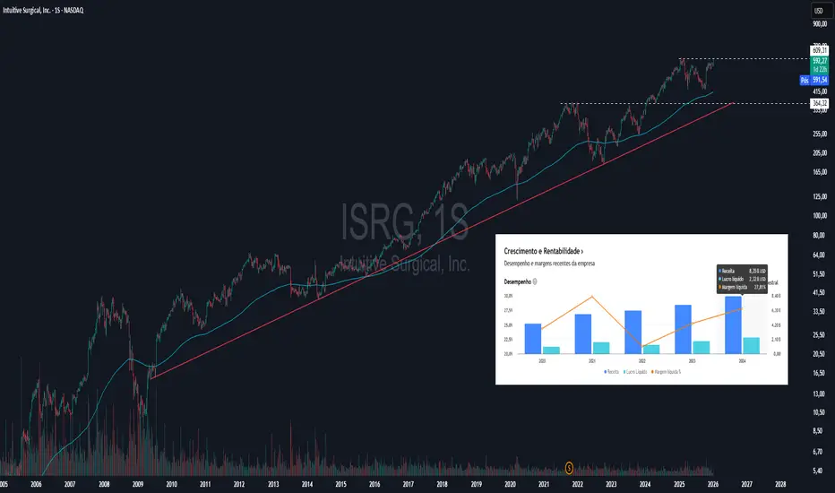Click the Desempenho e margens recentes subtitle

click(x=549, y=264)
